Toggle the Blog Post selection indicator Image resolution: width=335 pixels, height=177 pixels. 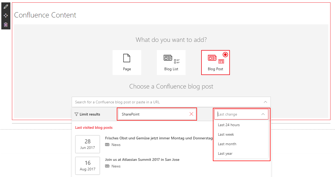point(225,54)
